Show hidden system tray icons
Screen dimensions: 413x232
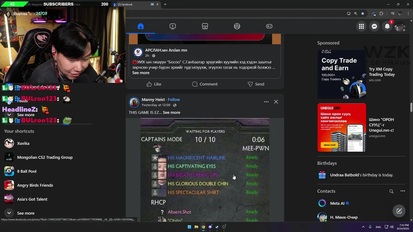tap(363, 227)
